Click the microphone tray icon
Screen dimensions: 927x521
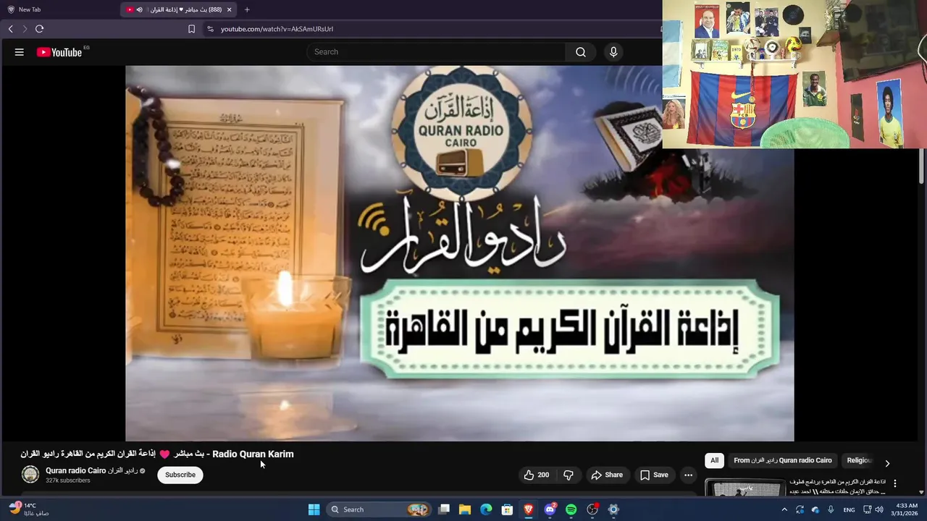point(831,509)
